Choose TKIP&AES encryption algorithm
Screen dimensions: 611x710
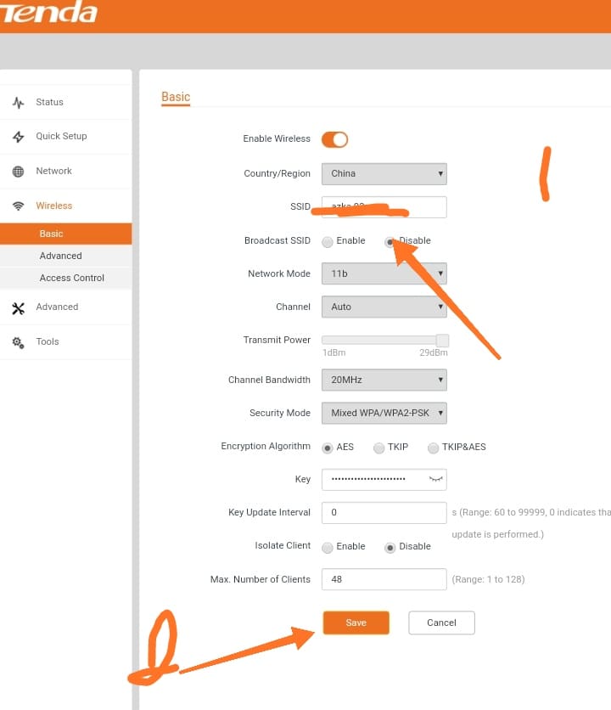click(x=433, y=448)
